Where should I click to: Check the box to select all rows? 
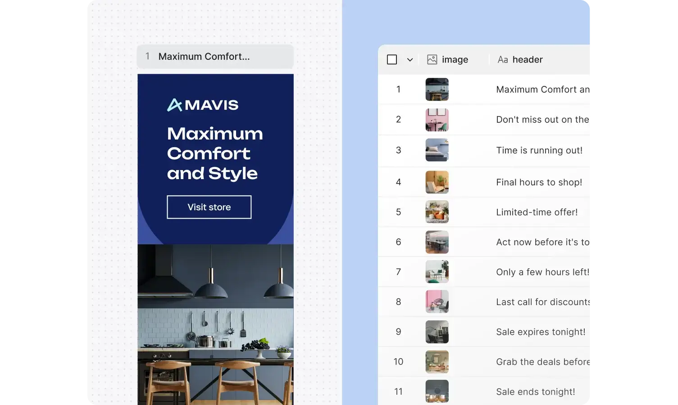click(392, 59)
